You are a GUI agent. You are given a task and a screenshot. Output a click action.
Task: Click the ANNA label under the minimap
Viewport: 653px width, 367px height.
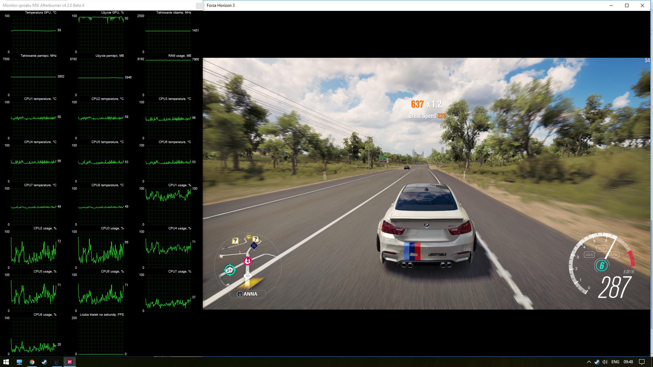(250, 294)
